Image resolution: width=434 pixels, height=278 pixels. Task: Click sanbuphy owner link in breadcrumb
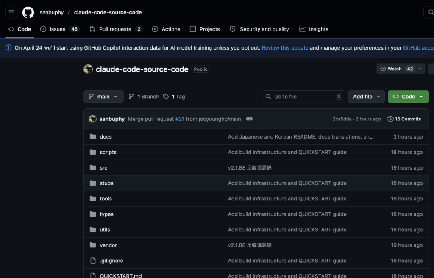tap(51, 12)
